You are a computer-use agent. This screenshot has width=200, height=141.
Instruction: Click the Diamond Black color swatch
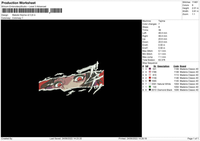[x=150, y=90]
